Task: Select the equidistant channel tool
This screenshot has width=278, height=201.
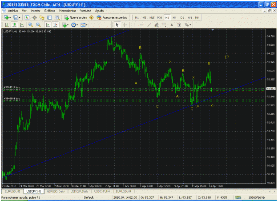Action: (x=157, y=25)
